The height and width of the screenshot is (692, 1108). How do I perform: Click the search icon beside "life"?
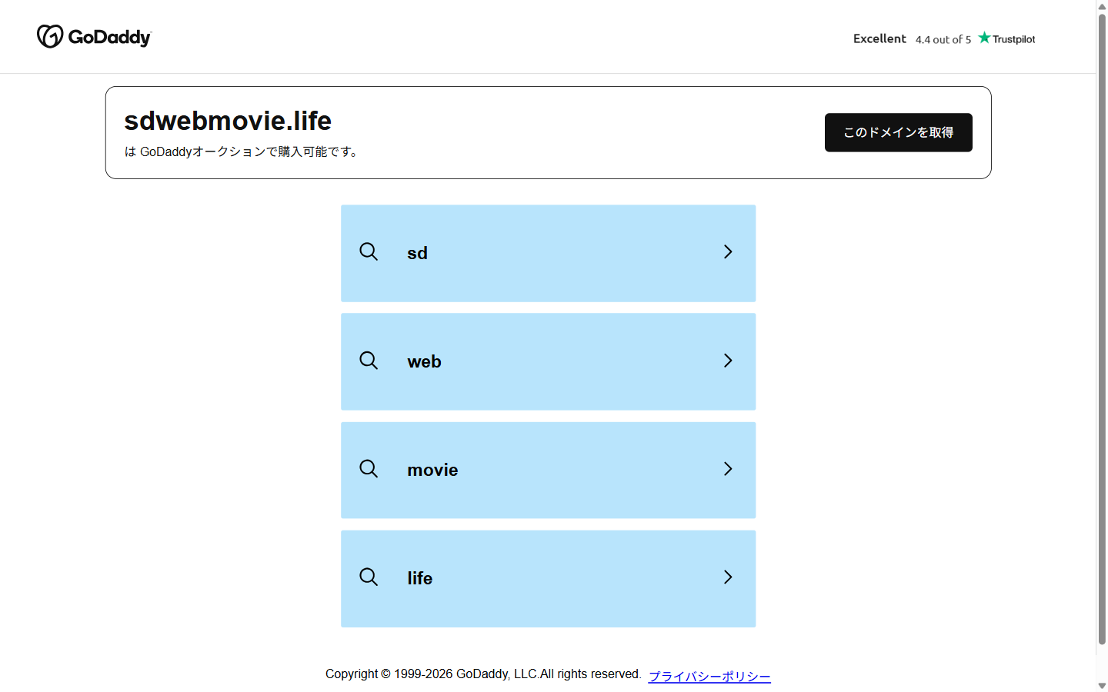coord(369,577)
